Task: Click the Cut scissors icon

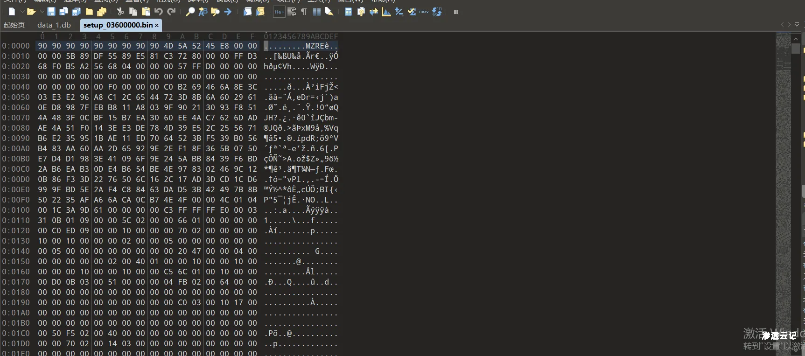Action: (120, 12)
